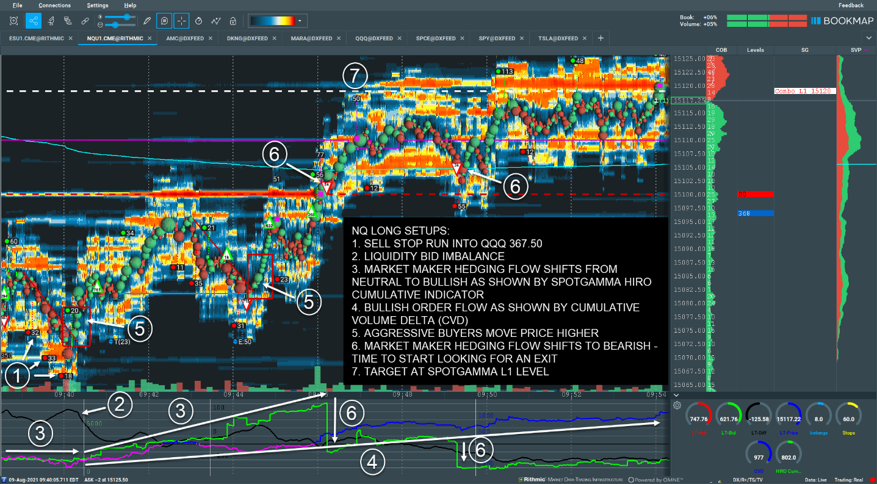The width and height of the screenshot is (877, 484).
Task: Open the Help menu
Action: pos(130,5)
